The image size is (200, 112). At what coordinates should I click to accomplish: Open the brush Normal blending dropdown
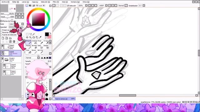tap(38, 58)
